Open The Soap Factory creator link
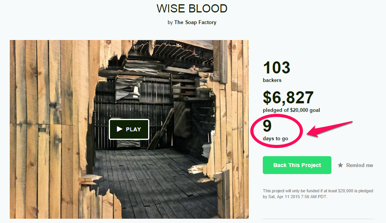 click(x=195, y=22)
